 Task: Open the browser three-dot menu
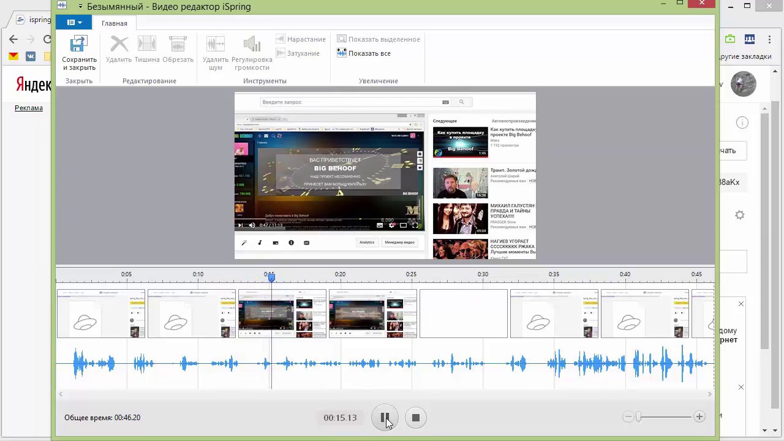pos(769,39)
